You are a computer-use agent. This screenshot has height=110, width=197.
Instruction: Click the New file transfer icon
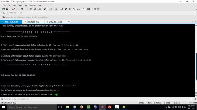tap(83, 9)
